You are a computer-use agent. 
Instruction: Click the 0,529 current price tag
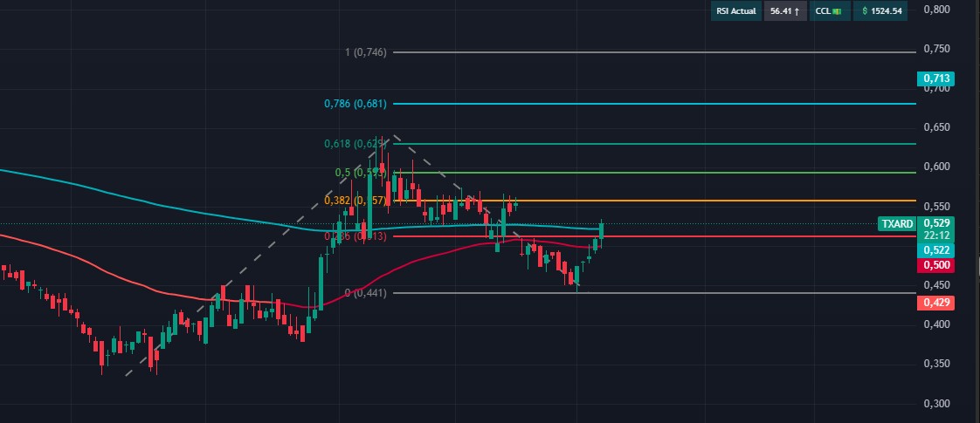click(x=935, y=223)
